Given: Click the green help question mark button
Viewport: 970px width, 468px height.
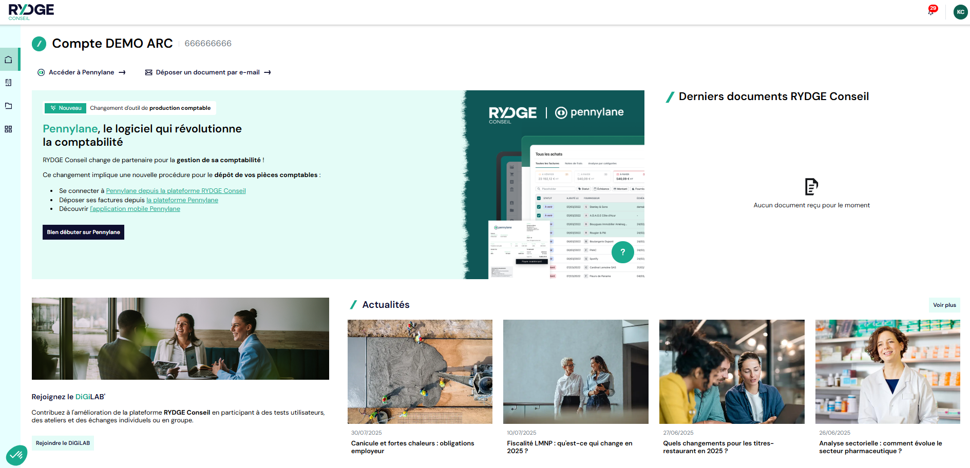Looking at the screenshot, I should coord(622,252).
